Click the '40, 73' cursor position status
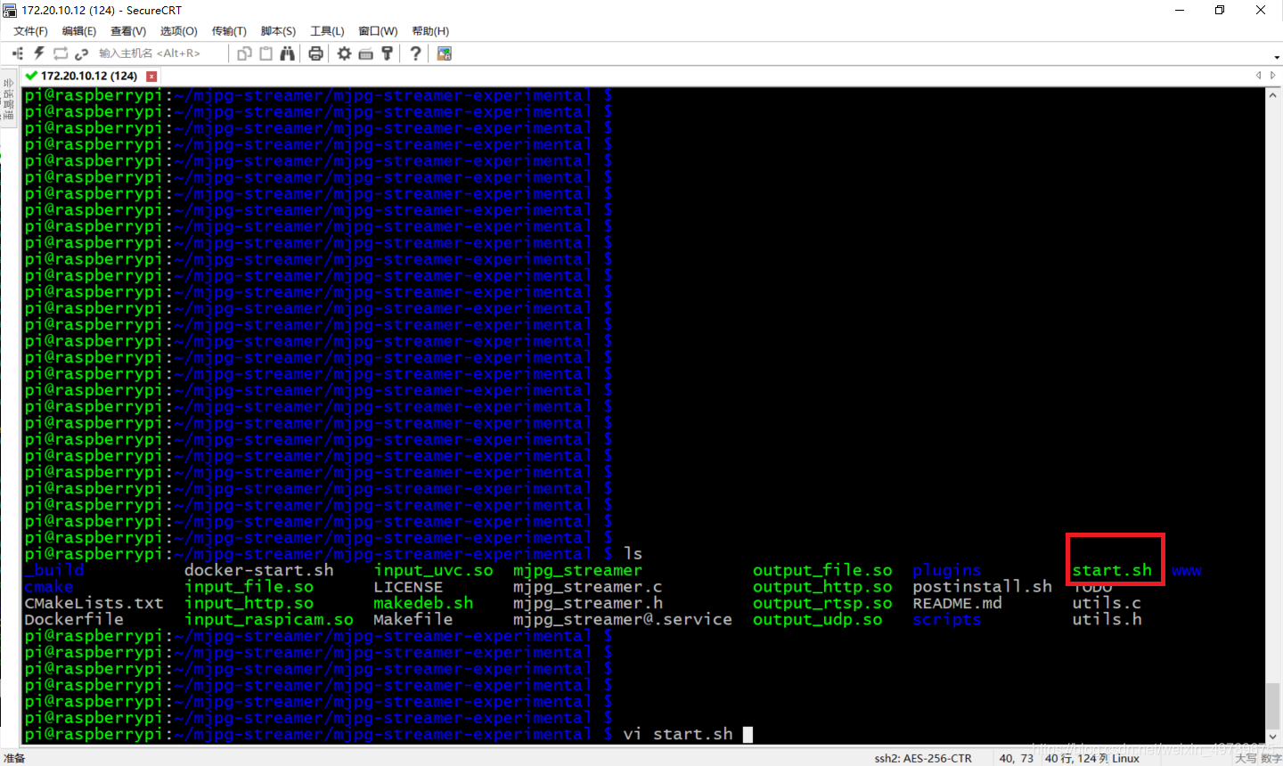Viewport: 1283px width, 766px height. (x=1017, y=759)
